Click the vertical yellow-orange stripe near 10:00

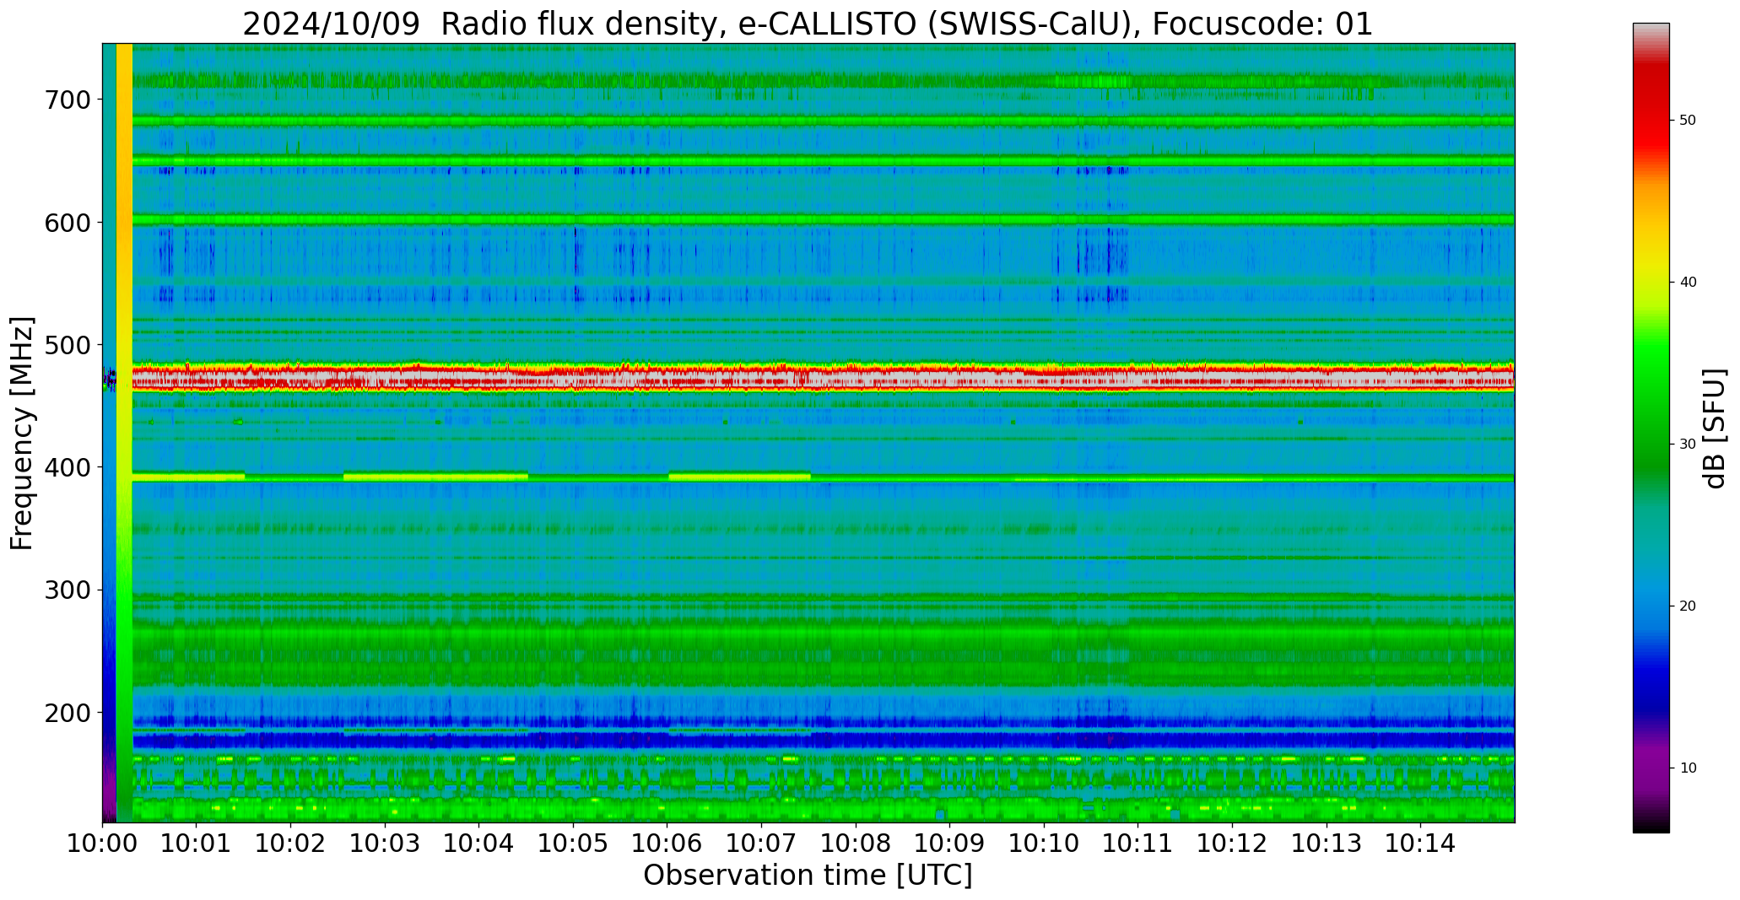pyautogui.click(x=124, y=433)
